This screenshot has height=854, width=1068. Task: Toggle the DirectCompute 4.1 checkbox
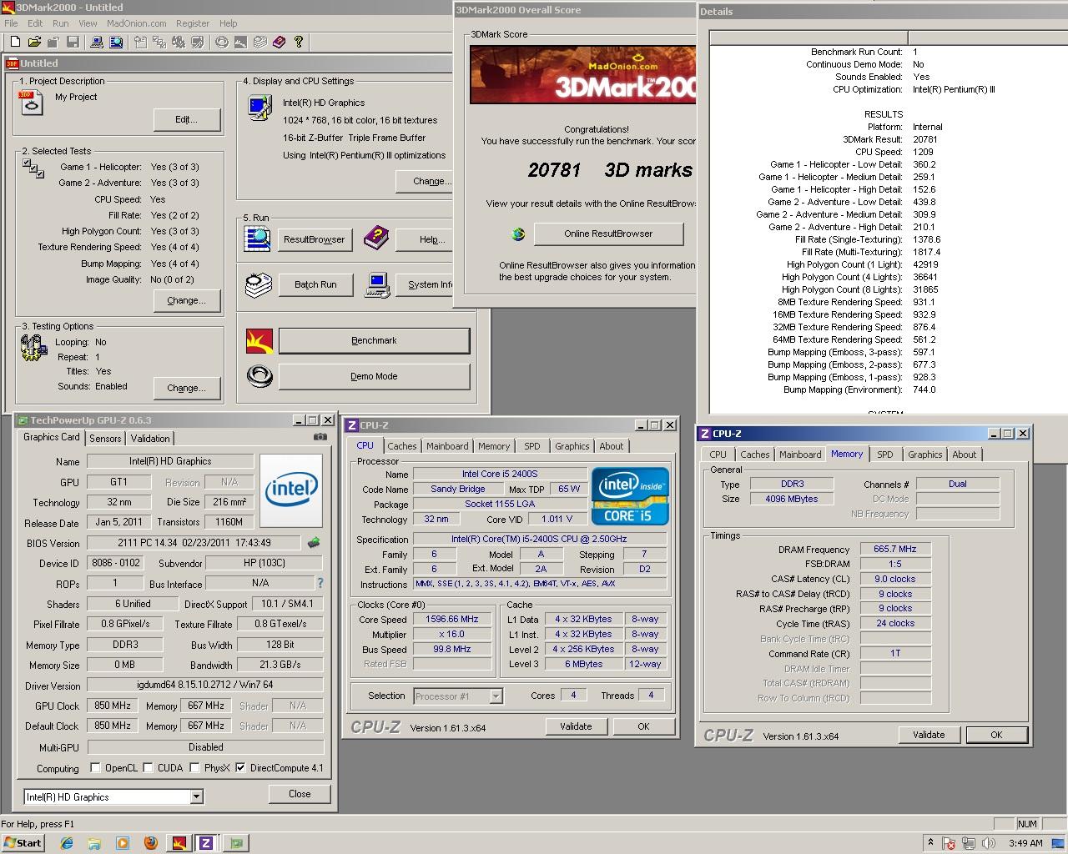[240, 768]
